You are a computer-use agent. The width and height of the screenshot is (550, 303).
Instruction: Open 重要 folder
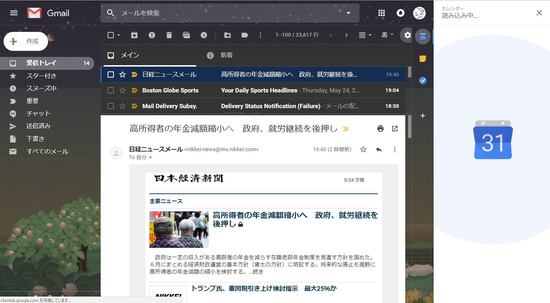[47, 101]
